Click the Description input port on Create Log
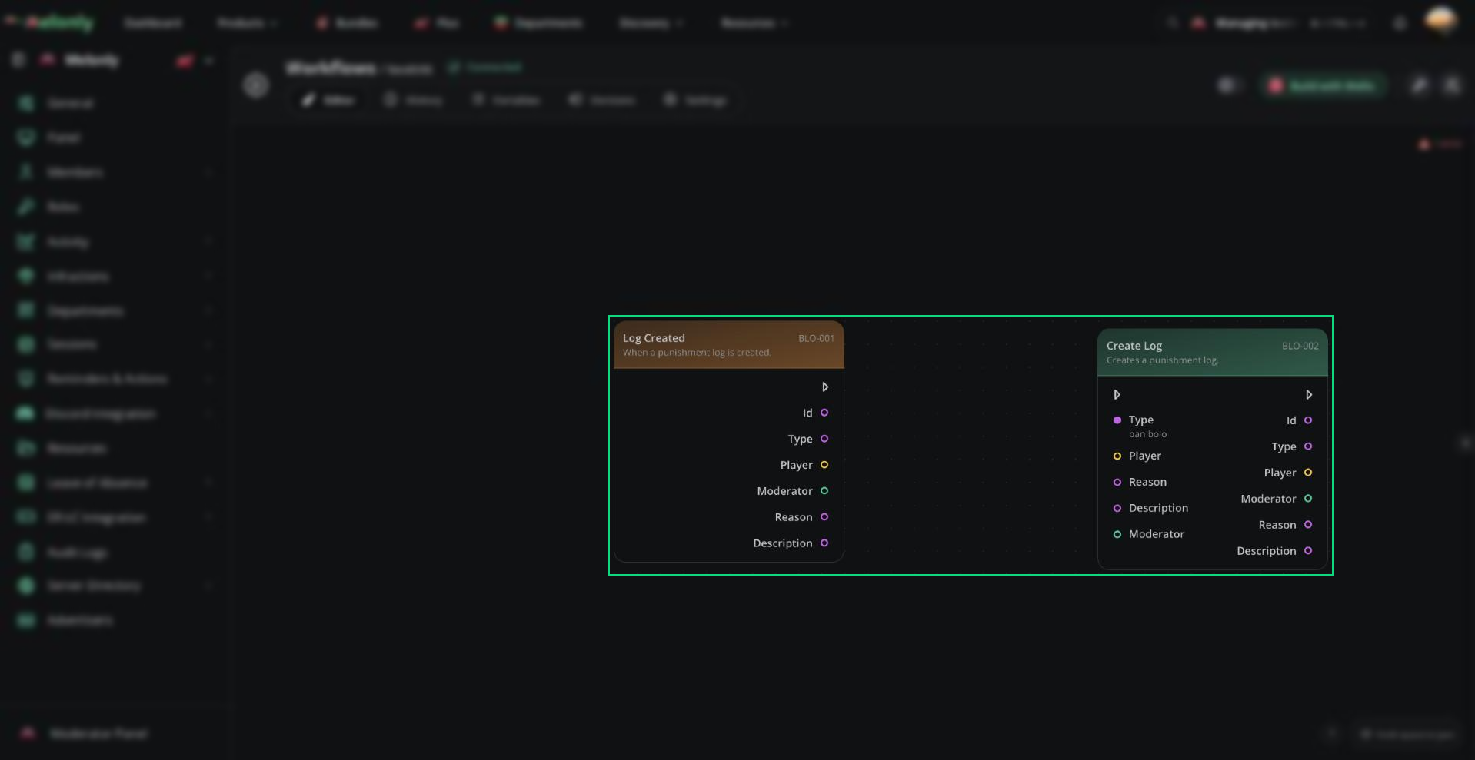The width and height of the screenshot is (1475, 760). (1117, 509)
